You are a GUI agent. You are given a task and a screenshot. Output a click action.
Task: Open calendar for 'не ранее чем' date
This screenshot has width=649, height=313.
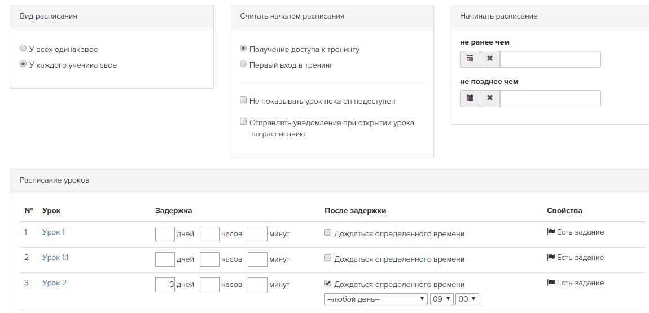(x=470, y=59)
